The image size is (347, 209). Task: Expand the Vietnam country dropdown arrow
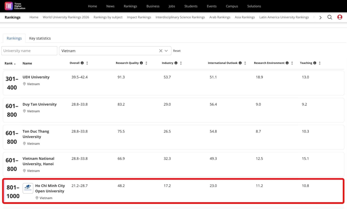point(166,51)
